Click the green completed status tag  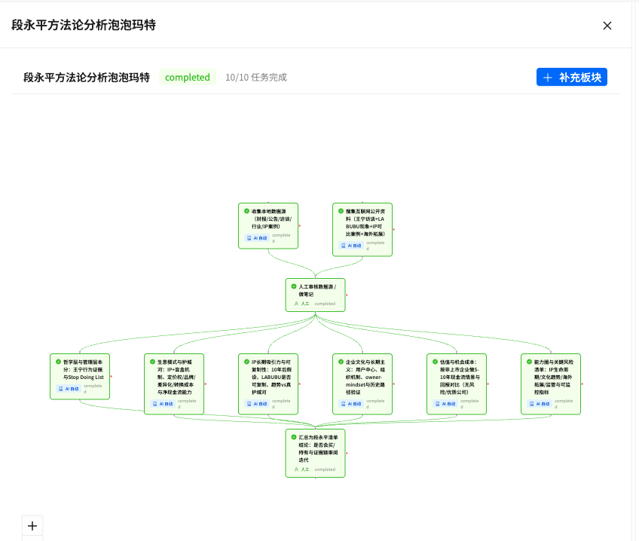tap(188, 77)
